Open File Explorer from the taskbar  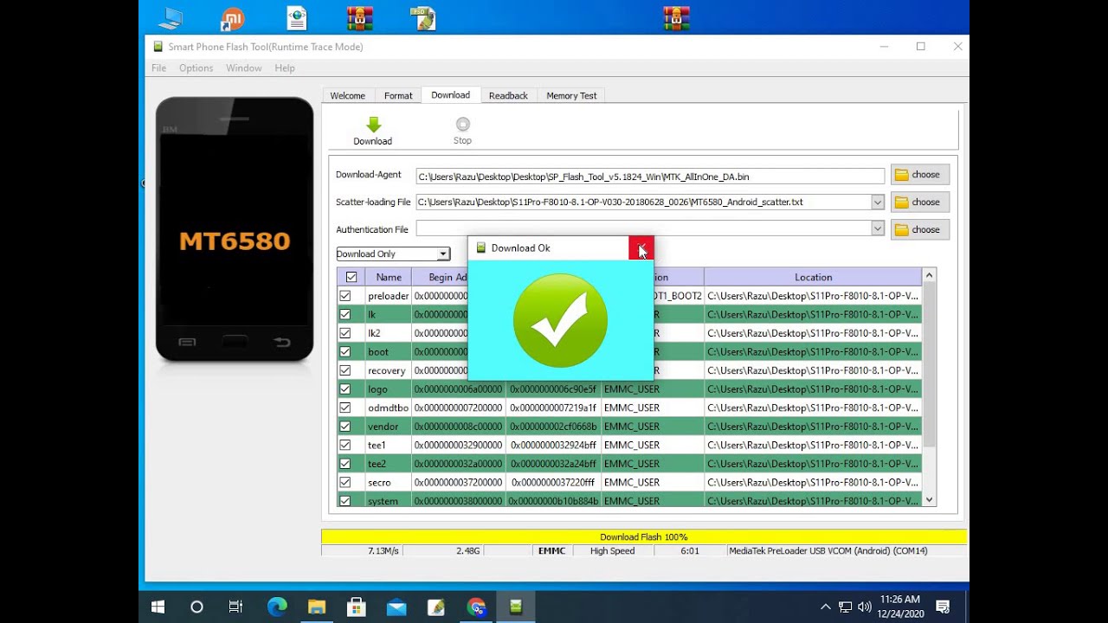click(x=316, y=607)
